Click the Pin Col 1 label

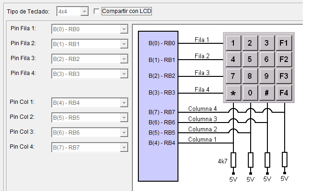coord(22,102)
